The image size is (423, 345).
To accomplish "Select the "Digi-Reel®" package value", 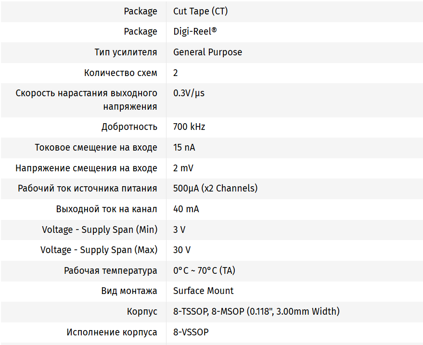I will [x=195, y=31].
